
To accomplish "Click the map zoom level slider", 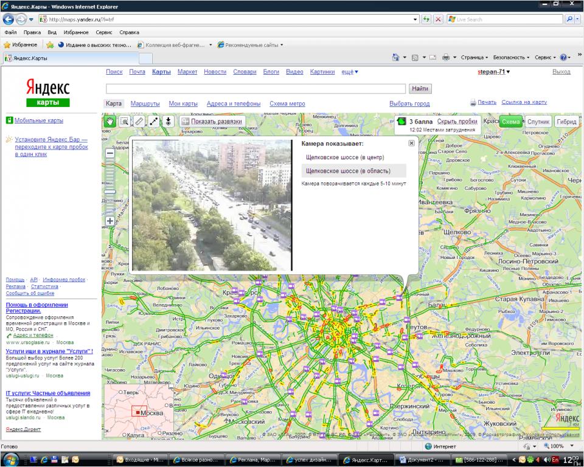I will coord(110,192).
